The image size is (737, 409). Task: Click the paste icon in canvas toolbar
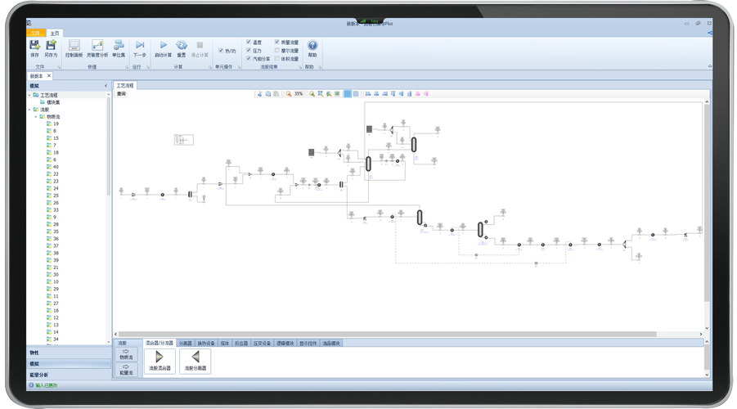pyautogui.click(x=276, y=94)
